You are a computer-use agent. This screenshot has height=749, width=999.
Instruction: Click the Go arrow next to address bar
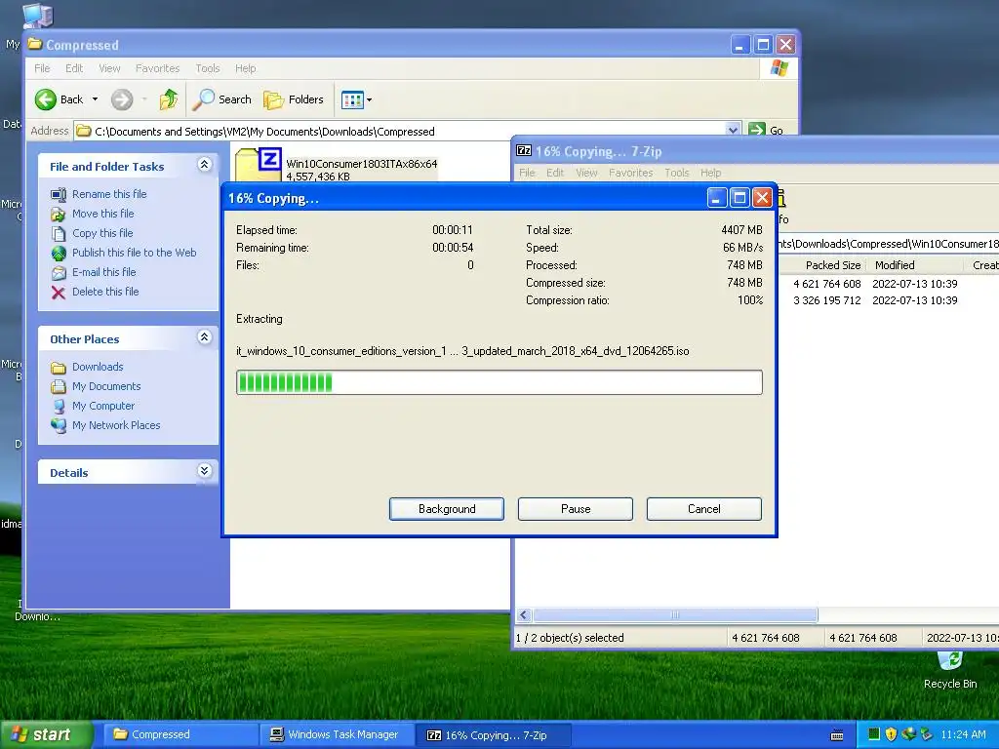[757, 130]
